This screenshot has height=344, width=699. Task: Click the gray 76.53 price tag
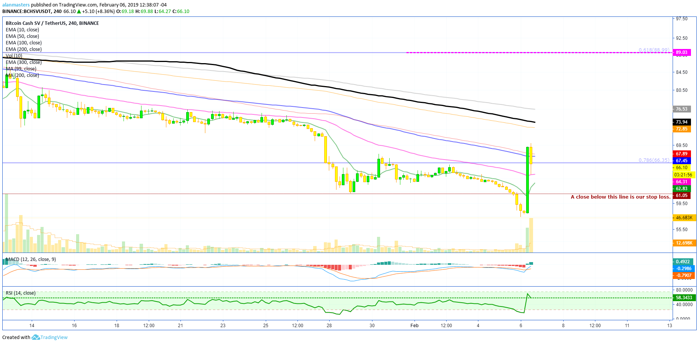tap(681, 109)
